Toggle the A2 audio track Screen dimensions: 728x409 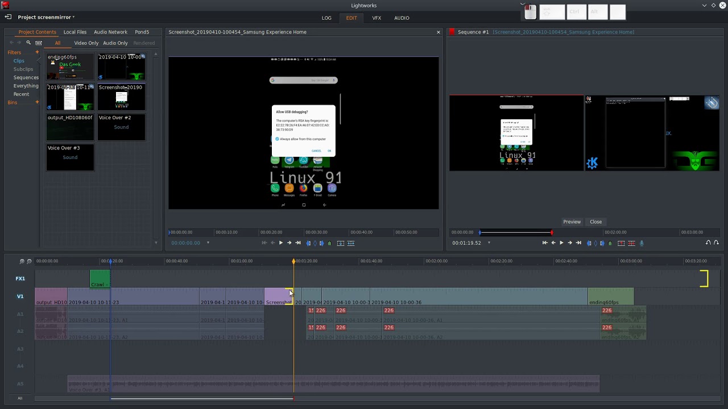click(20, 331)
